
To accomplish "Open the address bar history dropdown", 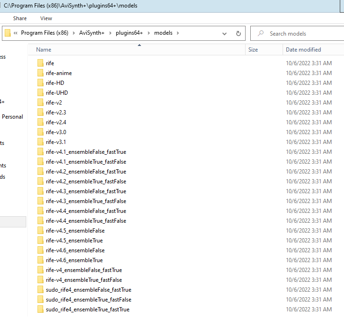I will click(224, 34).
